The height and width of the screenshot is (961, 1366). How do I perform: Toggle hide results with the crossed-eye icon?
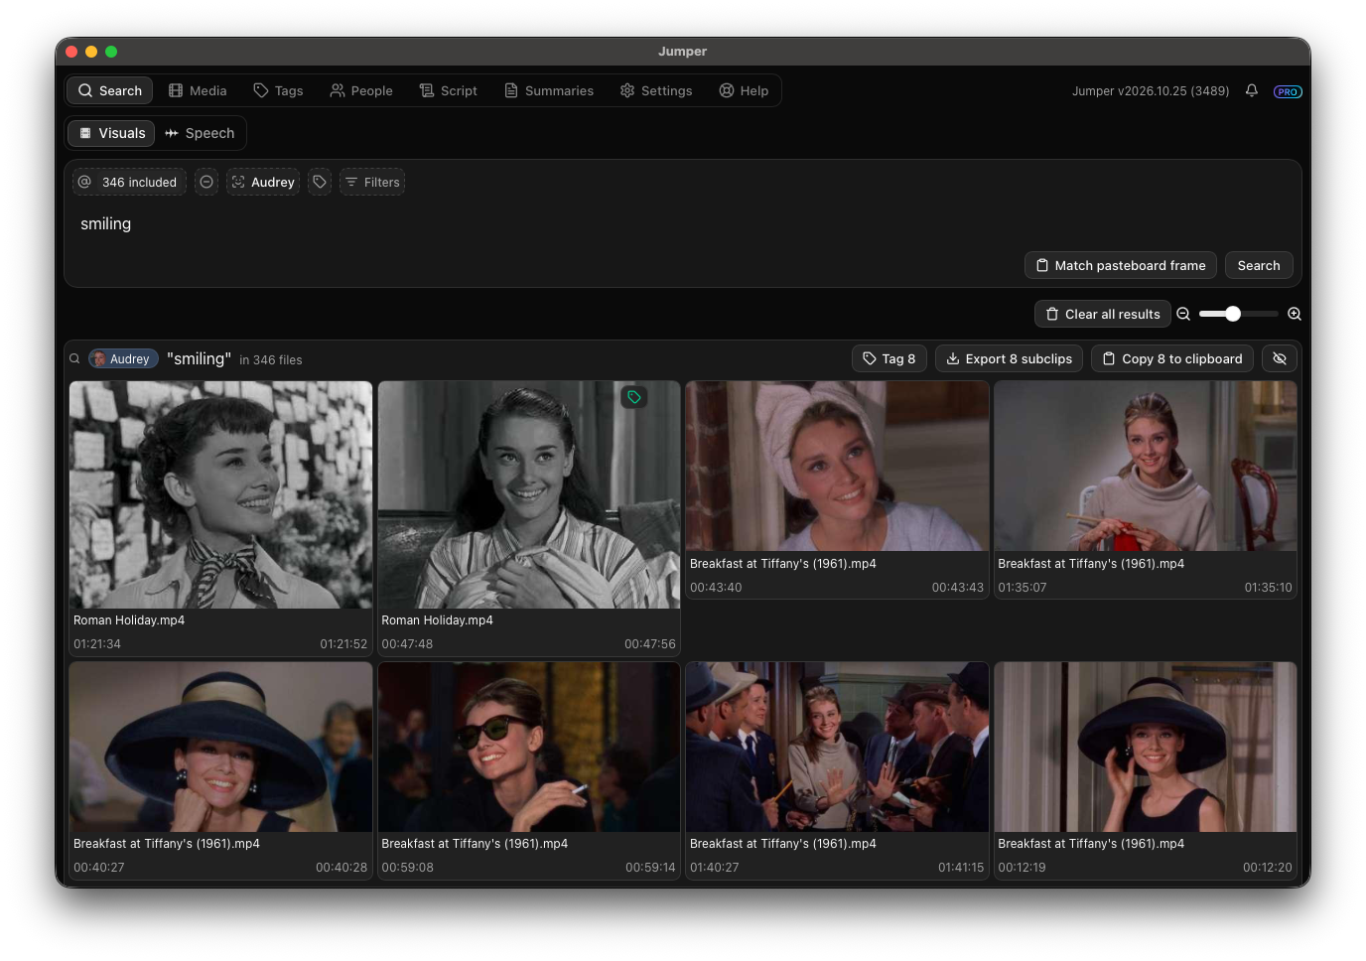point(1280,358)
